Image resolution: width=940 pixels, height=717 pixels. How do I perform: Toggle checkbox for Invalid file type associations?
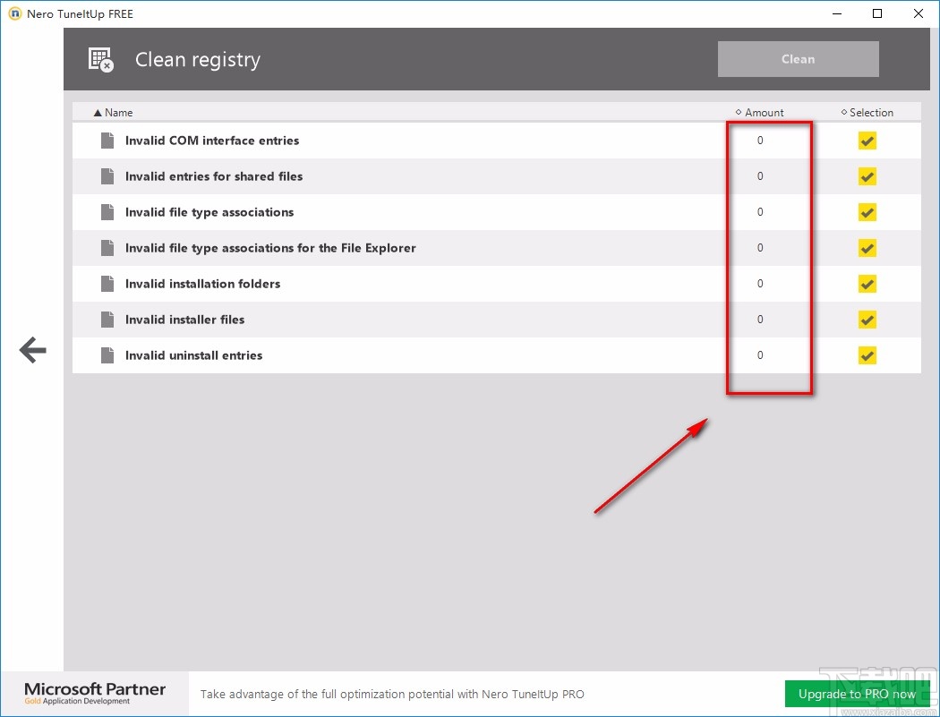[867, 212]
